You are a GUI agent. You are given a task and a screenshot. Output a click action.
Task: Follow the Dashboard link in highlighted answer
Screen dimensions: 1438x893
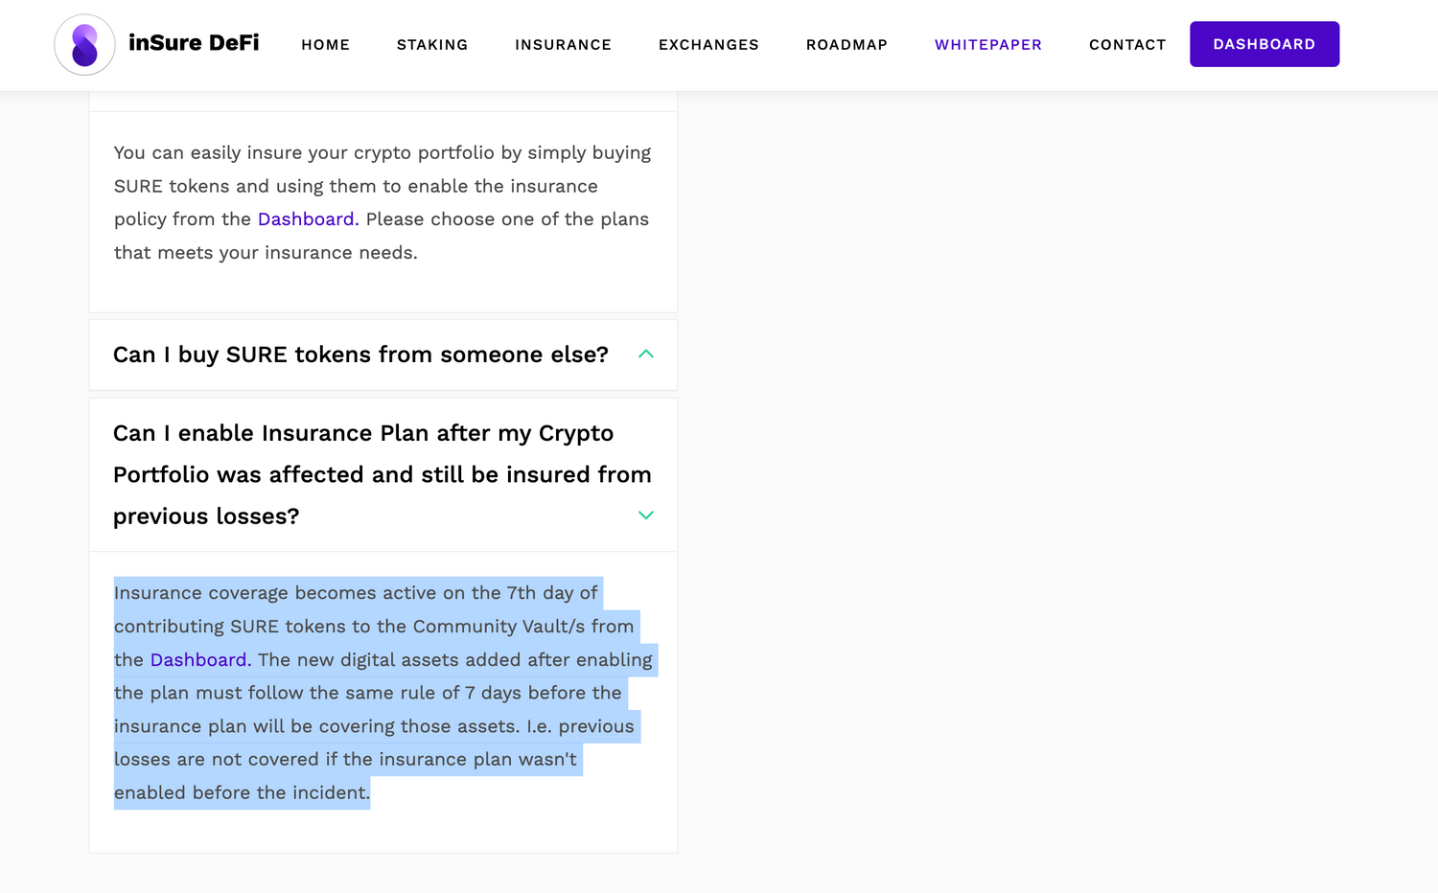click(x=198, y=660)
